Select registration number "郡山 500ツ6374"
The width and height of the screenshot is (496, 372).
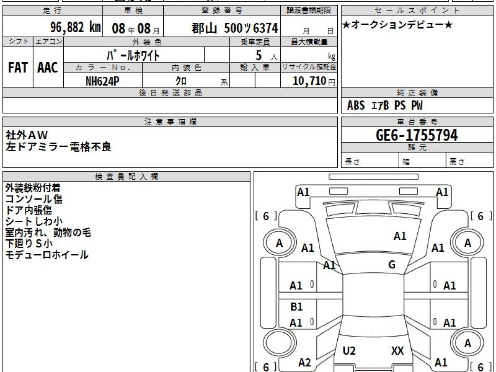pos(235,29)
